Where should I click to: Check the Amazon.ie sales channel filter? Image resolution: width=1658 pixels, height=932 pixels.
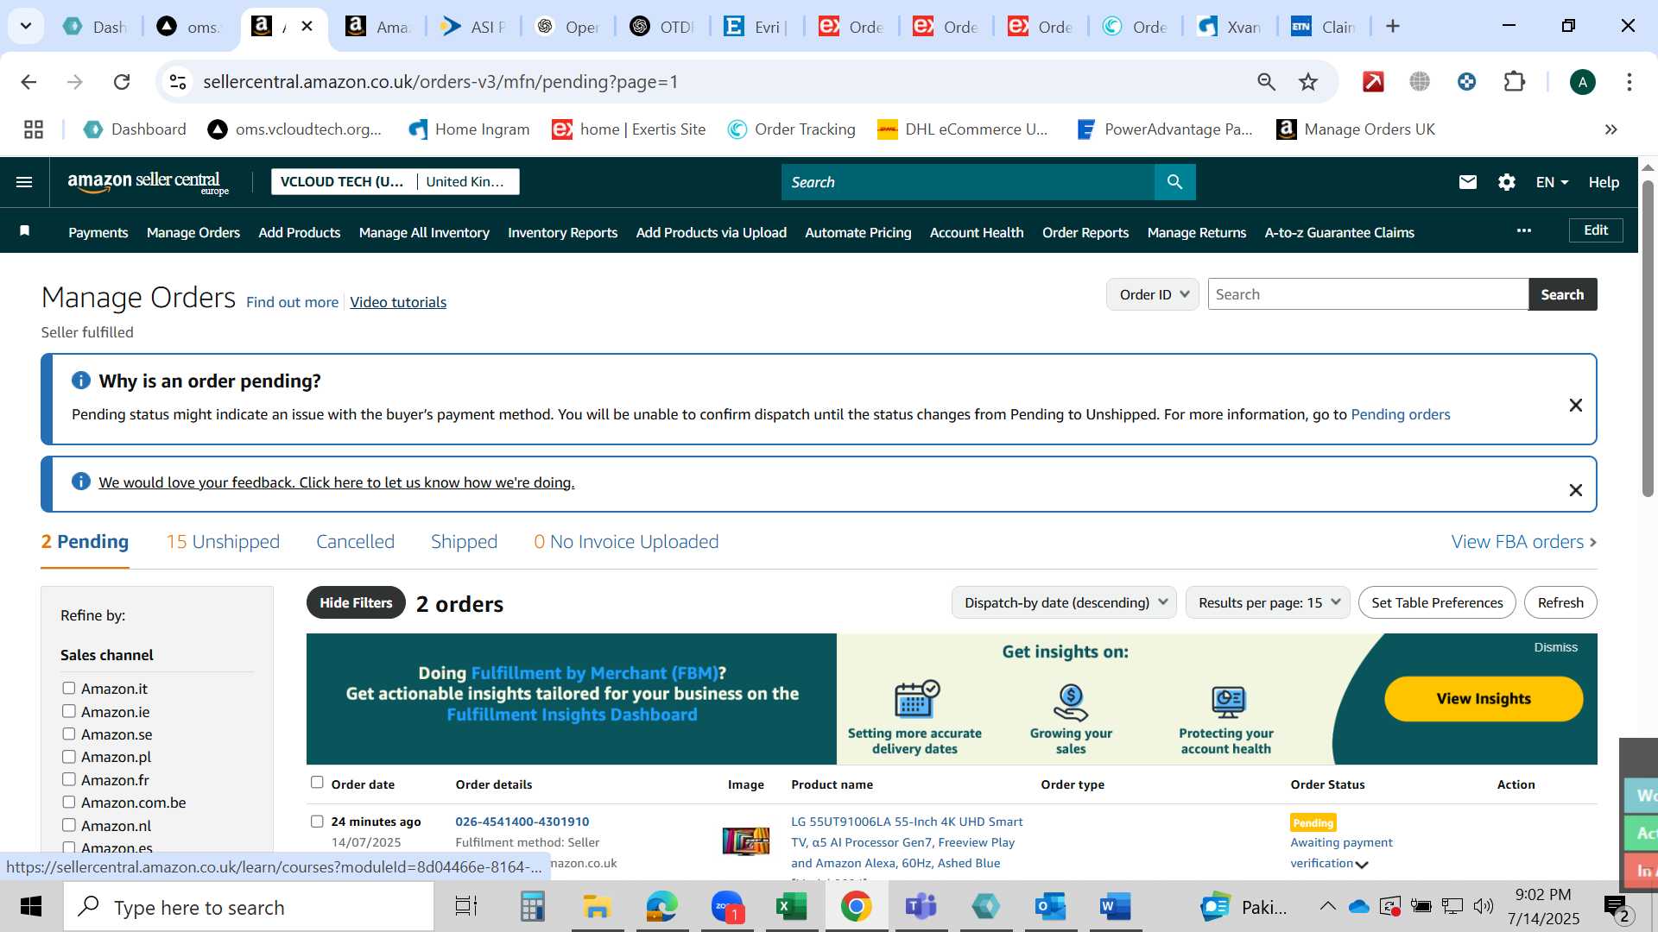coord(69,711)
